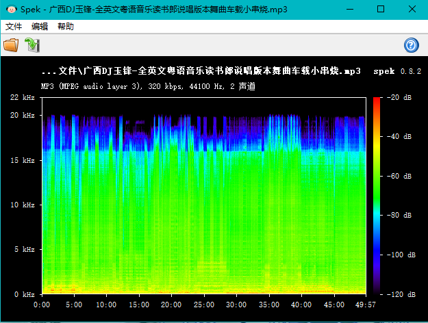
Task: Click the -100 dB scale label
Action: 401,255
